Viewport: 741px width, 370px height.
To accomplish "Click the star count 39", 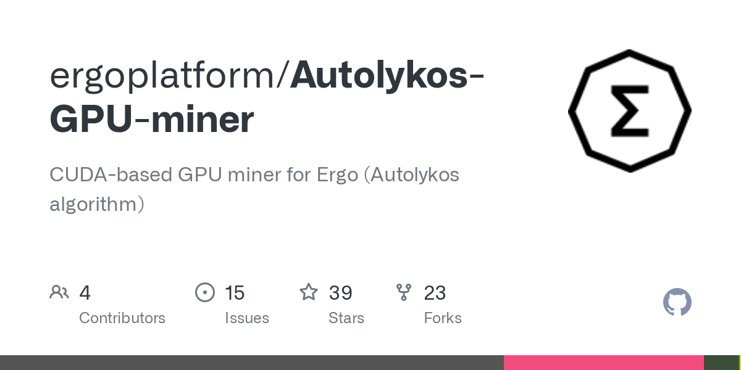I will coord(340,293).
